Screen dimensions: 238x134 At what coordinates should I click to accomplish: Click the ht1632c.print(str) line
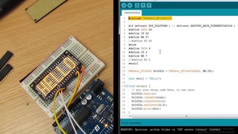click(x=146, y=109)
